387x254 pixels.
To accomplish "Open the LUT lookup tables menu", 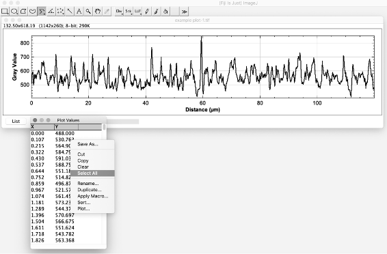I will (x=137, y=12).
